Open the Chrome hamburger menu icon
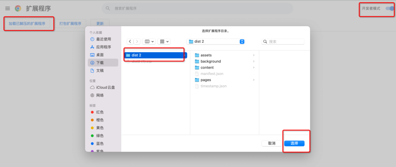 [7, 8]
